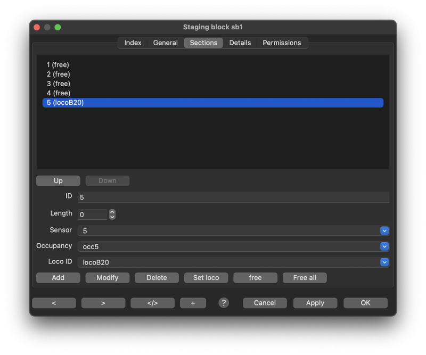Viewport: 426px width, 355px height.
Task: Switch to the Index tab
Action: click(133, 43)
